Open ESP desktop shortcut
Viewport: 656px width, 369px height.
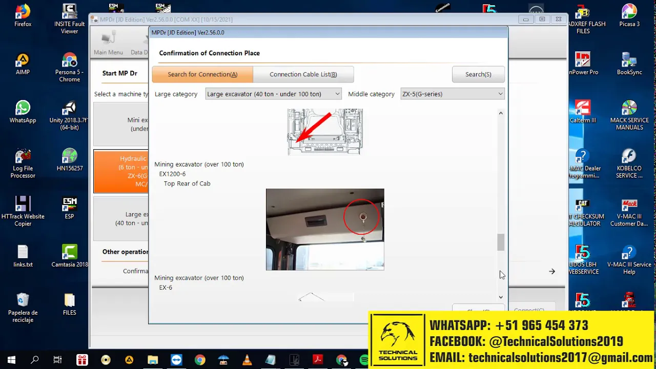click(x=69, y=209)
